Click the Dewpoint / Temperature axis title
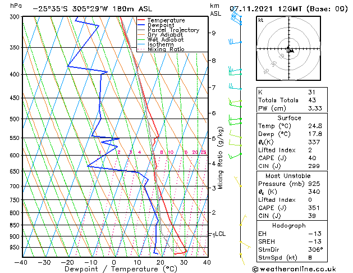Screen dimensions: 353x273 (121, 269)
